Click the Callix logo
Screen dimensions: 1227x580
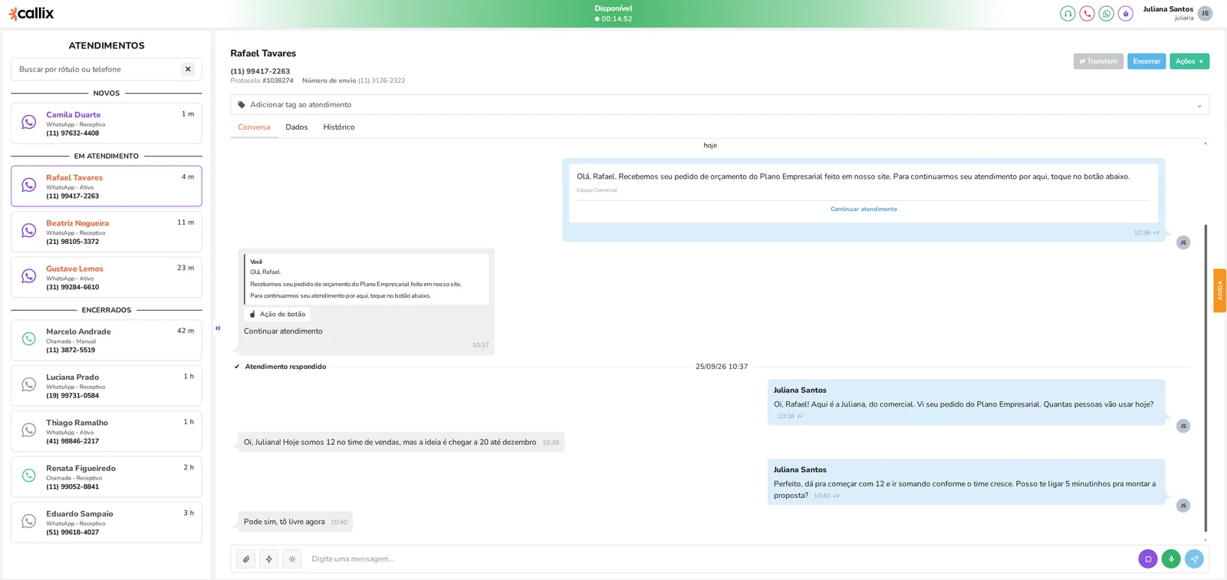click(x=31, y=13)
